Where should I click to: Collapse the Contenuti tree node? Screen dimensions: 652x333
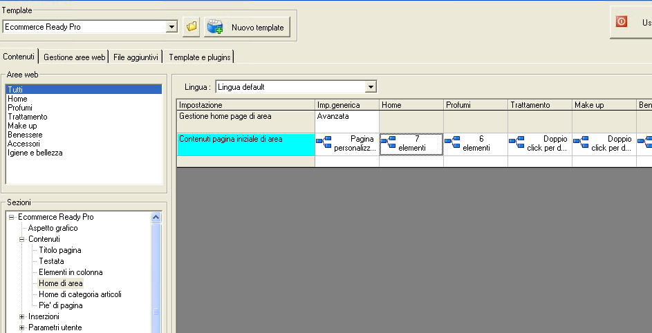(x=21, y=239)
